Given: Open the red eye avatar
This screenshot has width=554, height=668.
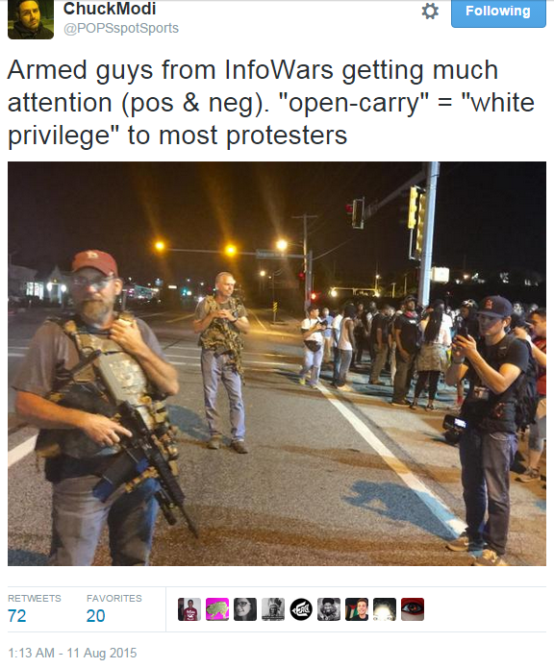Looking at the screenshot, I should pyautogui.click(x=413, y=609).
